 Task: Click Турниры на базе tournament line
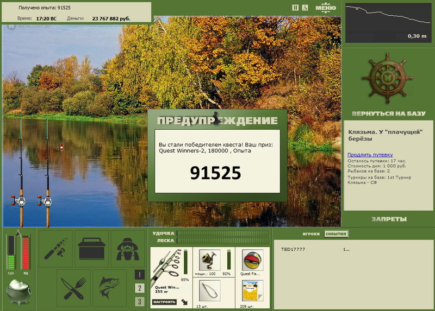379,180
